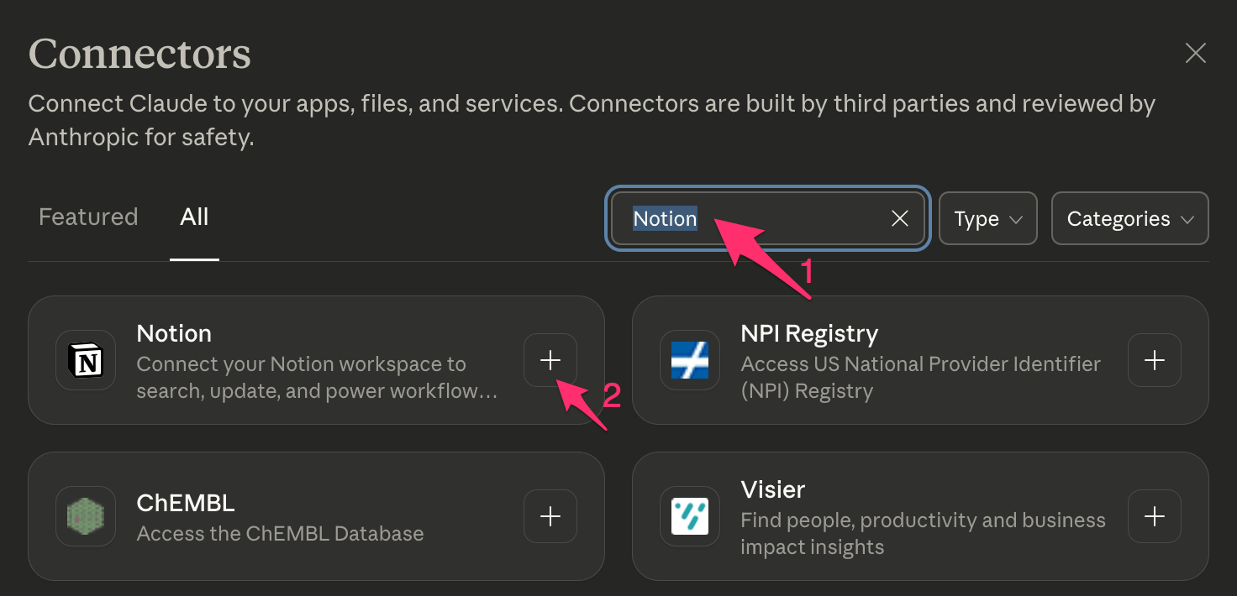Click the NPI Registry logo icon

[x=689, y=360]
